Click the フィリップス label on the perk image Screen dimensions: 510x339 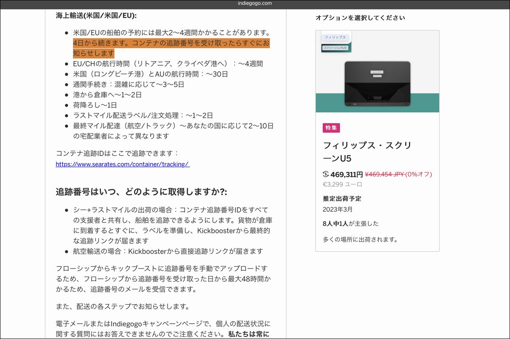pyautogui.click(x=335, y=37)
